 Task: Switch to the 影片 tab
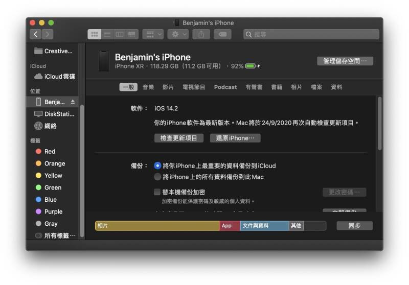coord(168,87)
